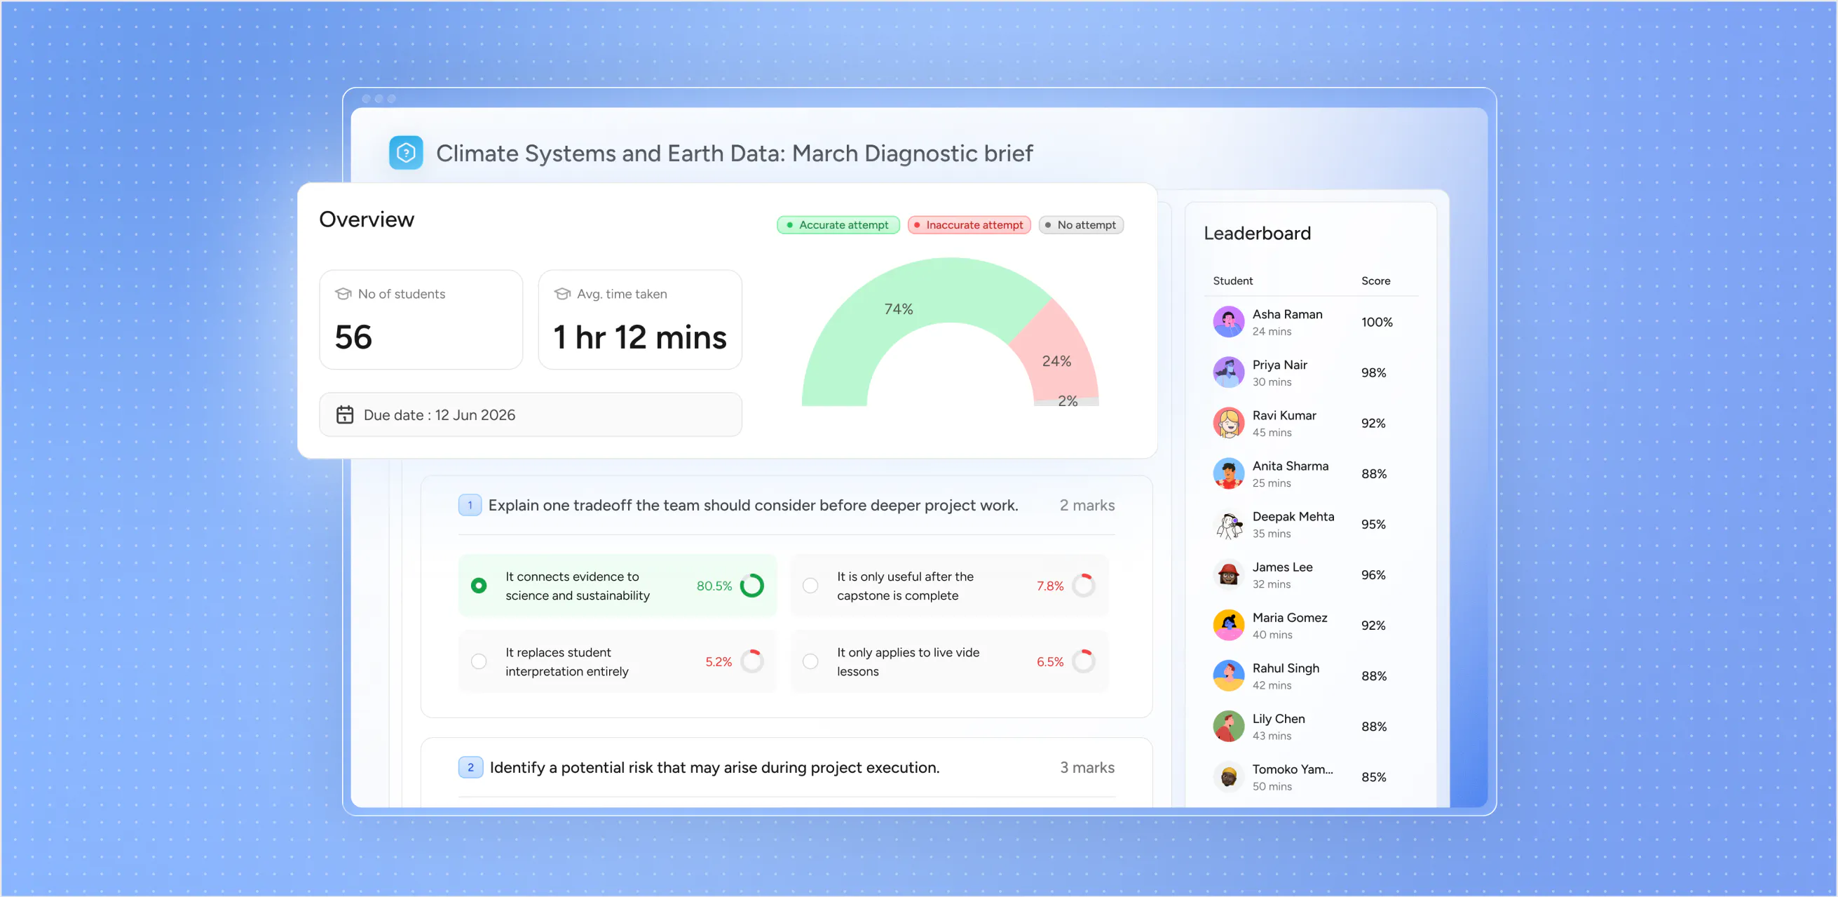Choose 'It replaces student interpretation entirely' radio option

(x=479, y=661)
